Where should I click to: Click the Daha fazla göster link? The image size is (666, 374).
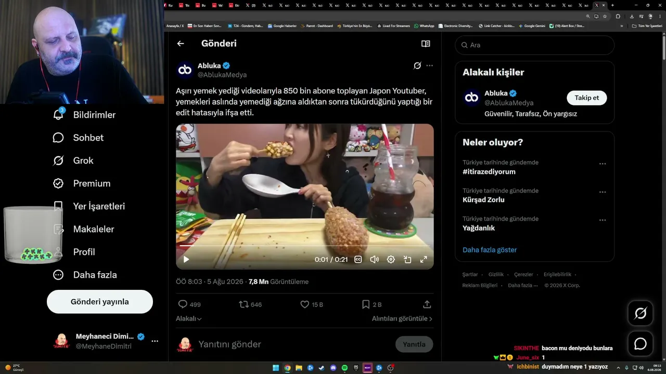click(x=490, y=250)
